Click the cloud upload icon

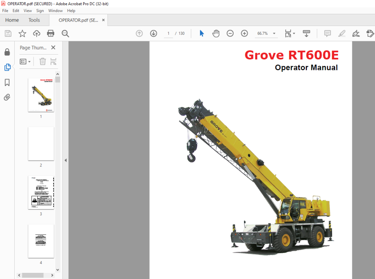point(37,33)
